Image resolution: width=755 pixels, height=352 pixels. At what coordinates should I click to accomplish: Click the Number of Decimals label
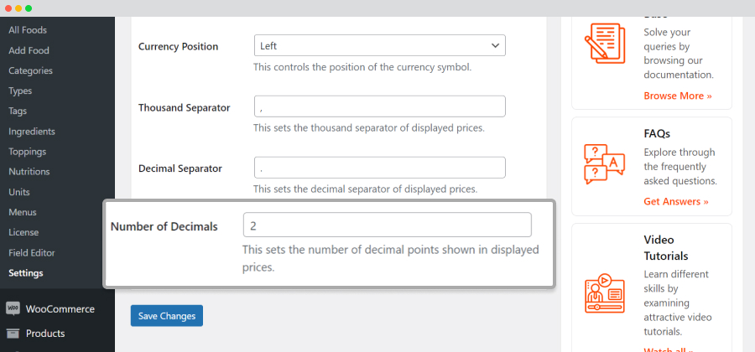point(164,226)
